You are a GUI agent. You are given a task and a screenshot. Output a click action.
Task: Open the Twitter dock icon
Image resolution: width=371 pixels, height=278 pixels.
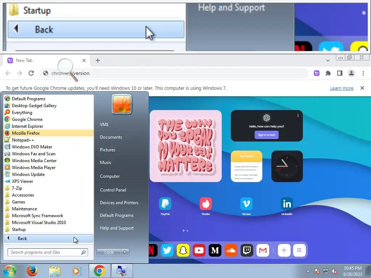[167, 250]
